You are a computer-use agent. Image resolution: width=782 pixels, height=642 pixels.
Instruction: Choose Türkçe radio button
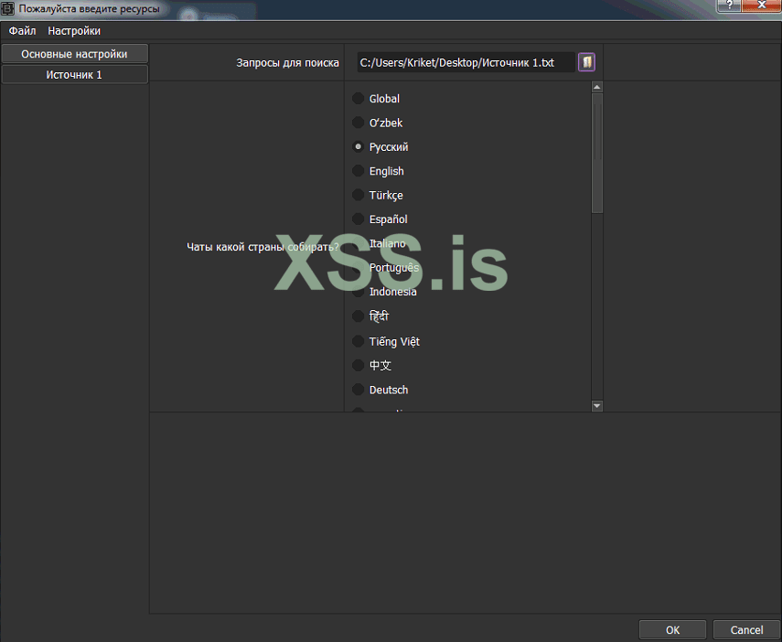359,195
